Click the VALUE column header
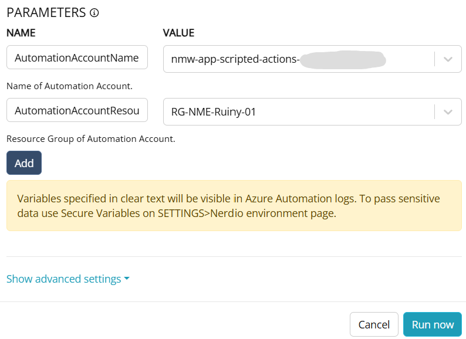This screenshot has width=466, height=339. (x=178, y=33)
